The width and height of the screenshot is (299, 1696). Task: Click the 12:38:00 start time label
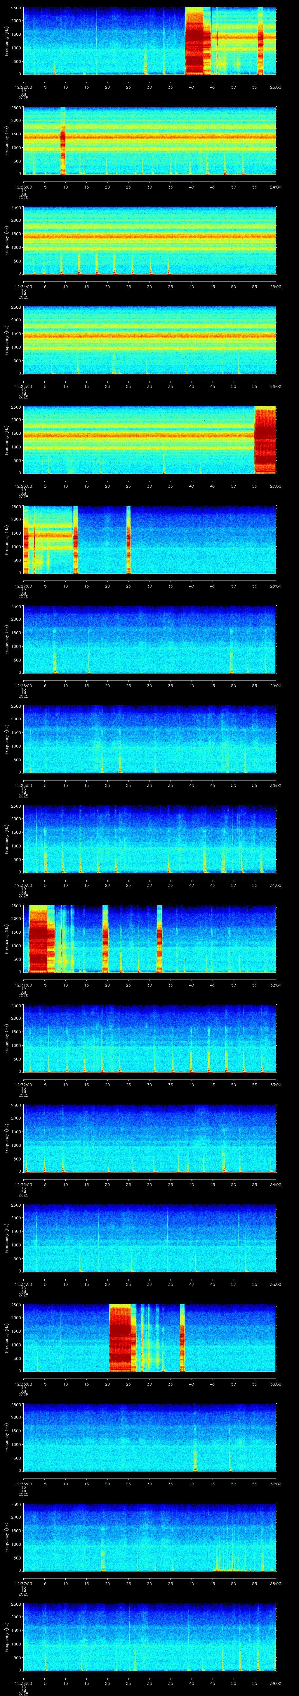pyautogui.click(x=23, y=1683)
